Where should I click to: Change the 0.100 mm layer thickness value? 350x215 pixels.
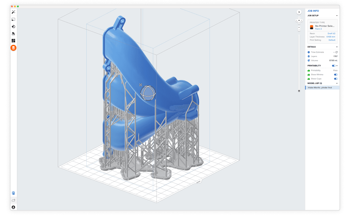pos(330,37)
